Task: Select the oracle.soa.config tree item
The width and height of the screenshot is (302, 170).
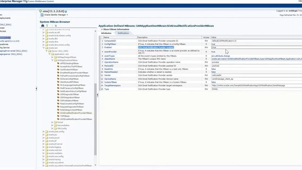Action: point(56,156)
